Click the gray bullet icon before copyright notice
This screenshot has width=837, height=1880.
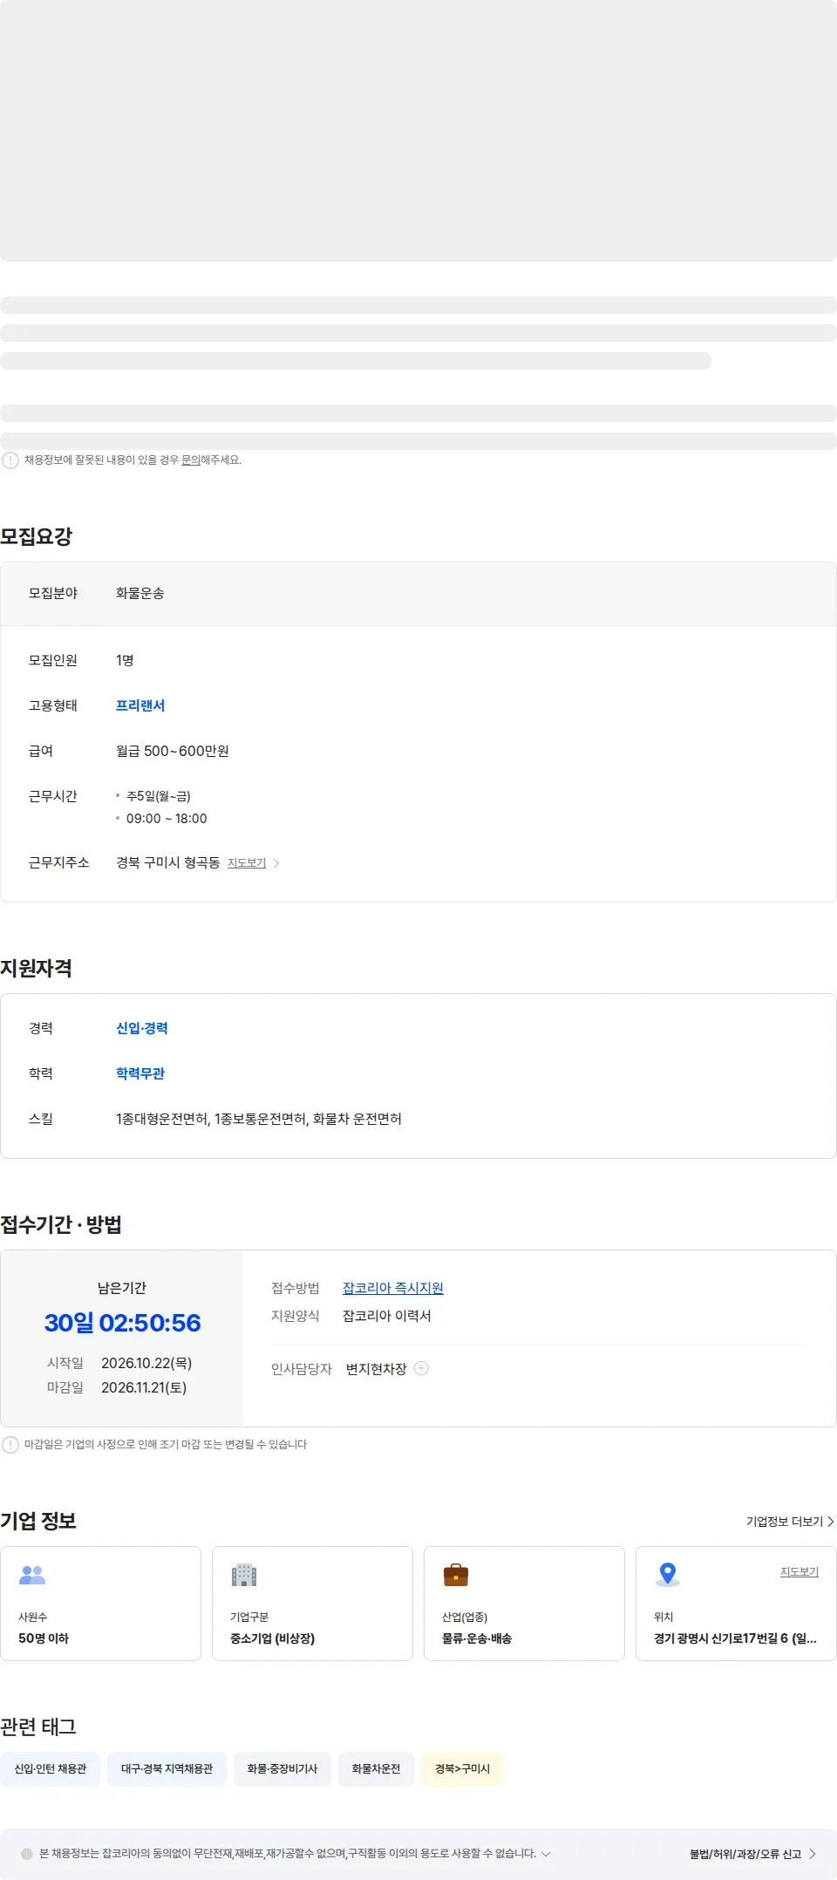coord(27,1854)
